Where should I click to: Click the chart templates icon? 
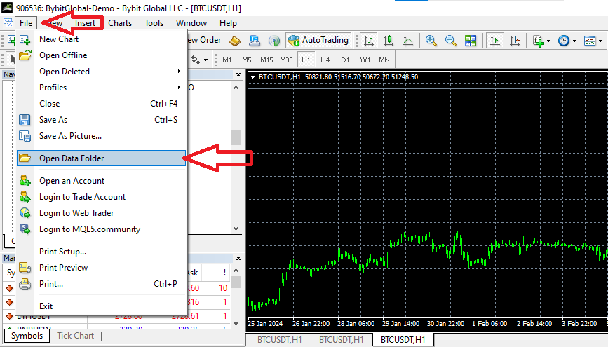[x=590, y=41]
